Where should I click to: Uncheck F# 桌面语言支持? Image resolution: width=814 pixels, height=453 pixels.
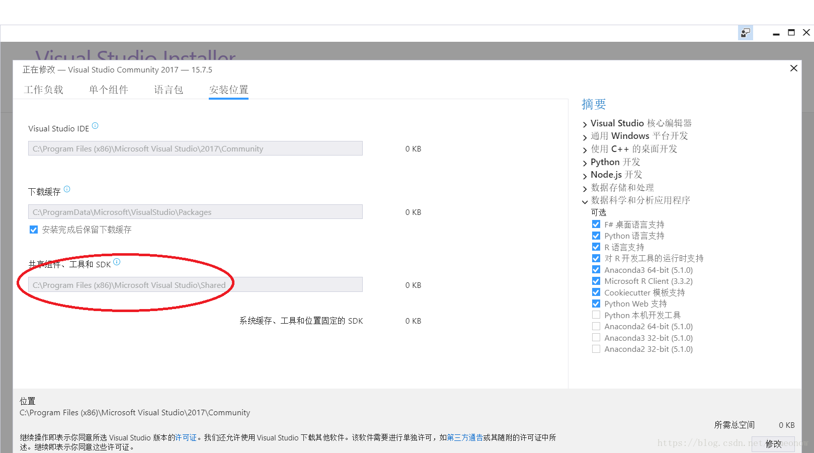point(596,224)
